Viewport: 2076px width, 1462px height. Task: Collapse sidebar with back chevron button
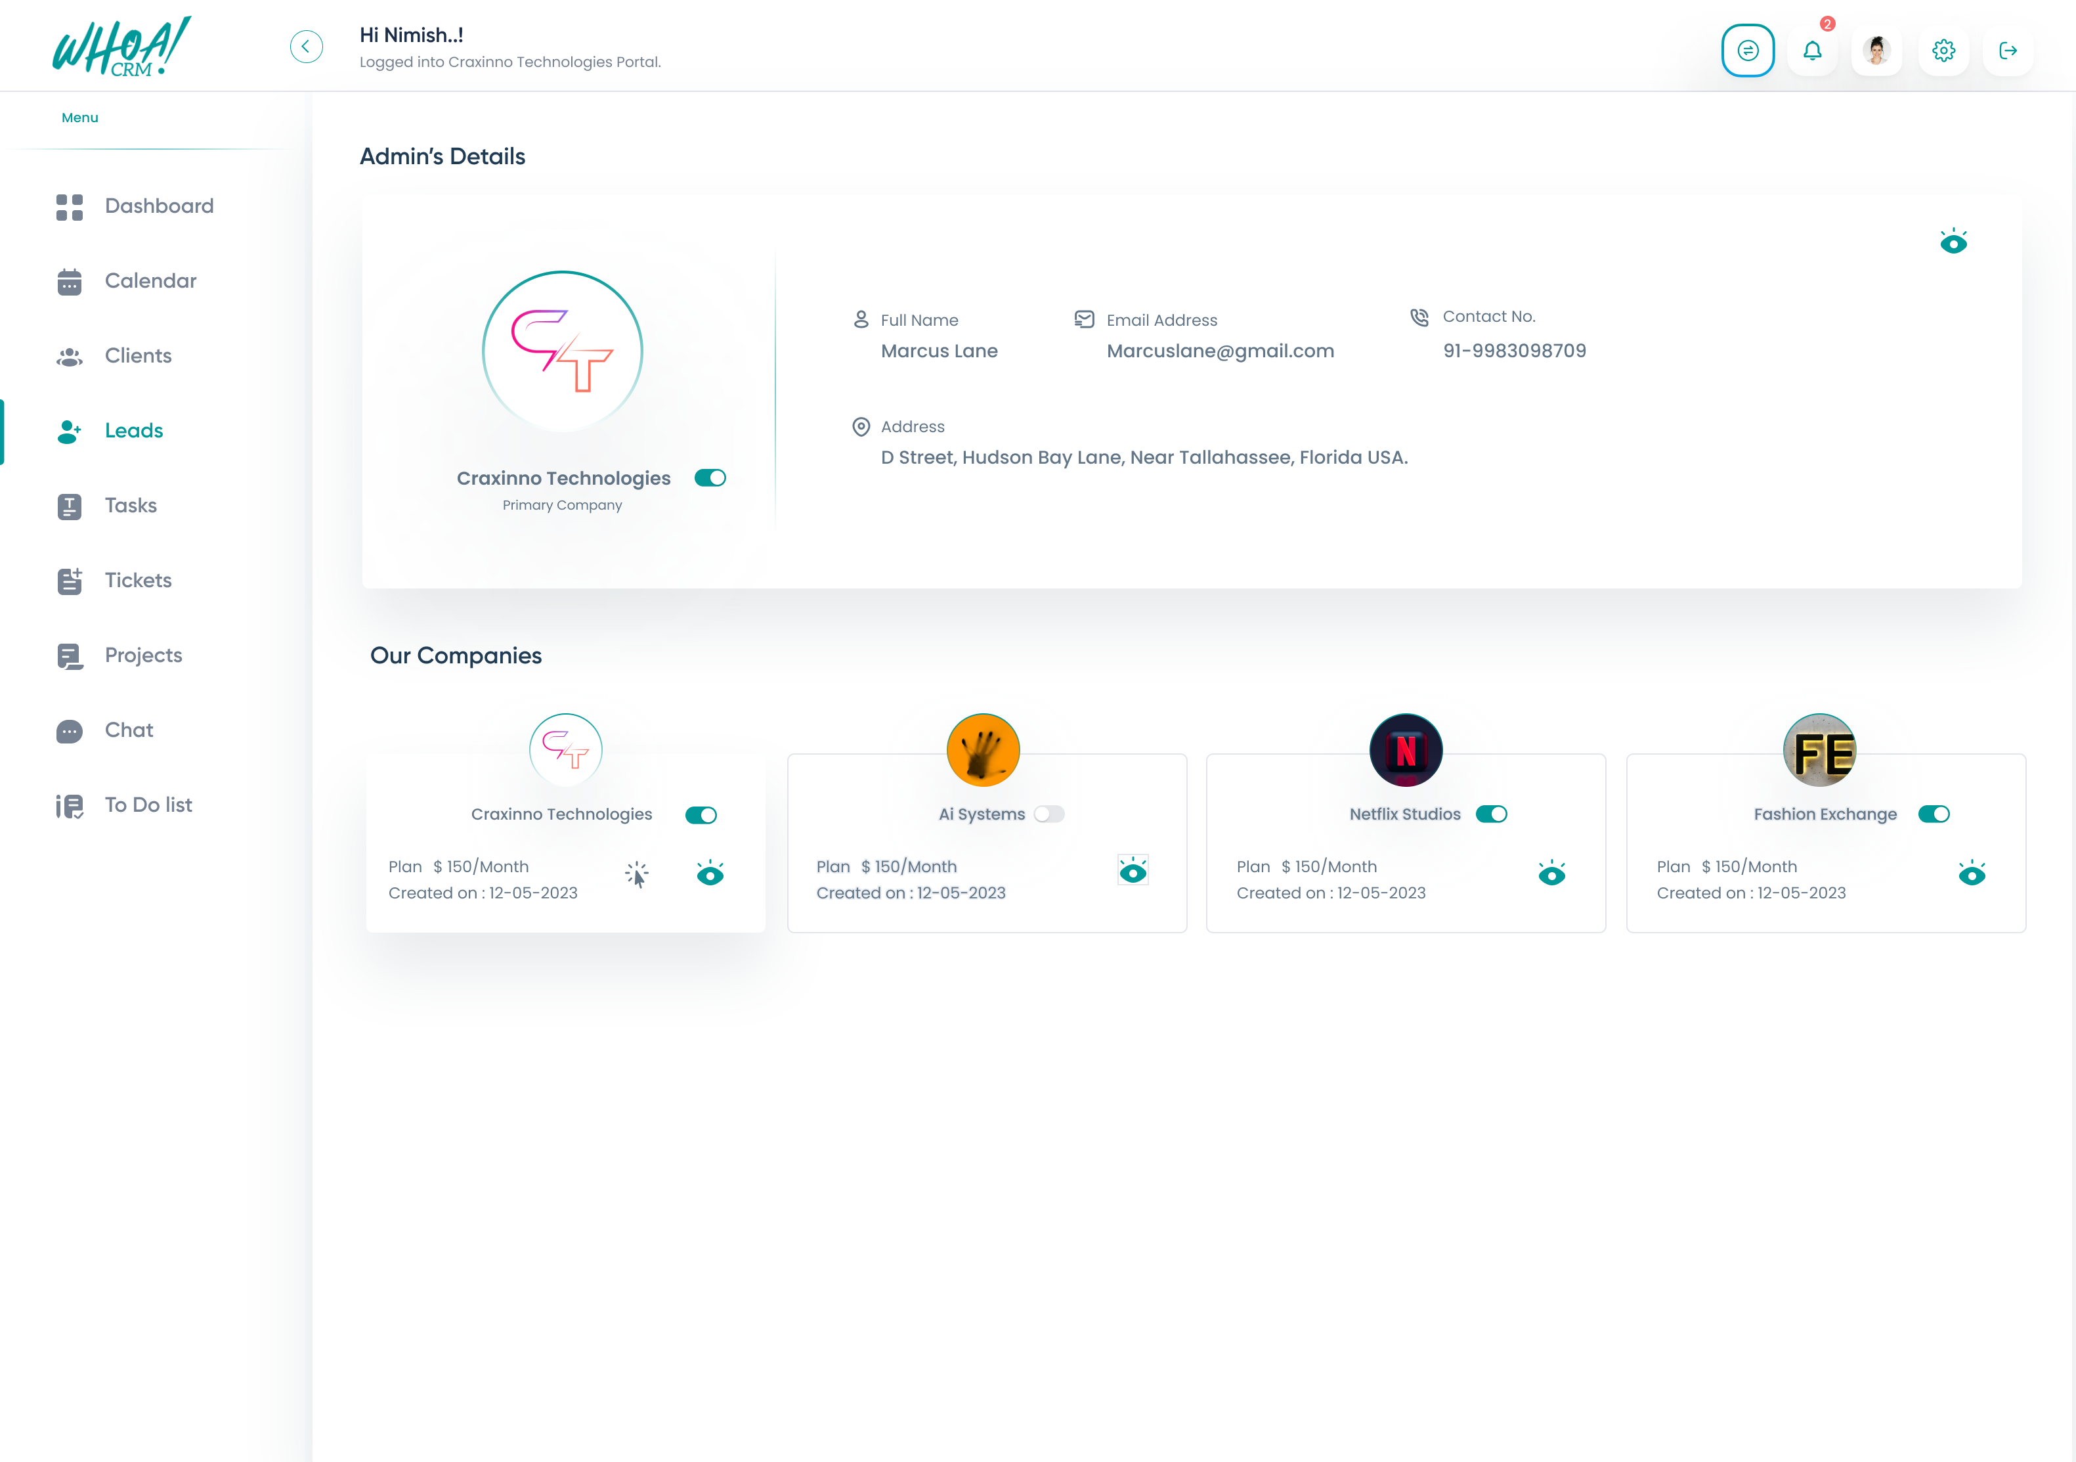307,47
